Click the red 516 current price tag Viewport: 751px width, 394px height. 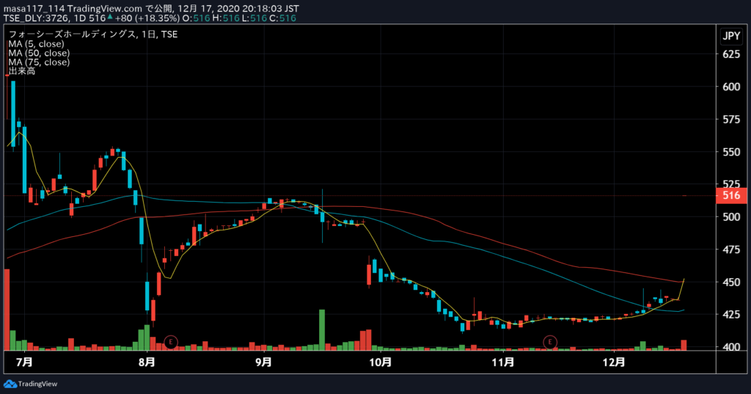[731, 195]
